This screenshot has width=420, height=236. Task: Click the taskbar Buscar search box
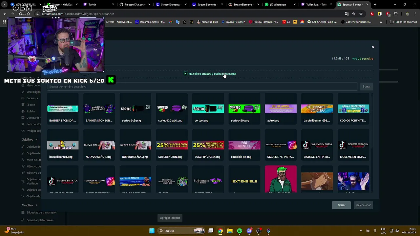[182, 231]
